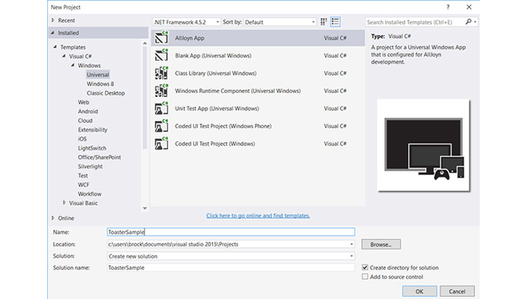Switch to small icons grid view
Viewport: 527px width, 299px height.
tap(324, 22)
